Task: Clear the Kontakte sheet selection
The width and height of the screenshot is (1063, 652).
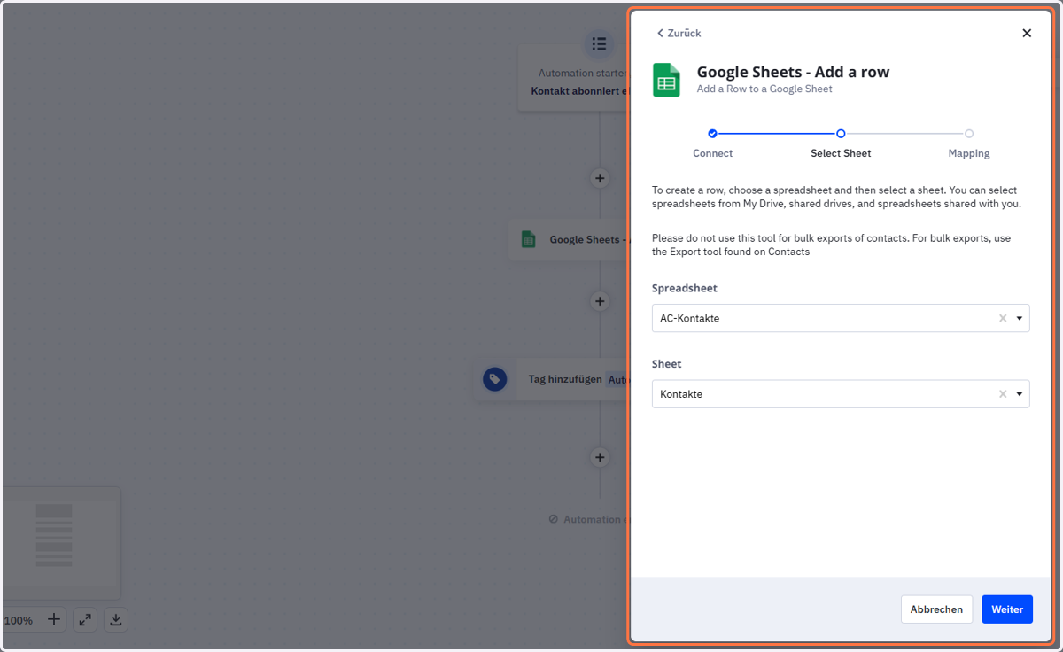Action: (x=1003, y=394)
